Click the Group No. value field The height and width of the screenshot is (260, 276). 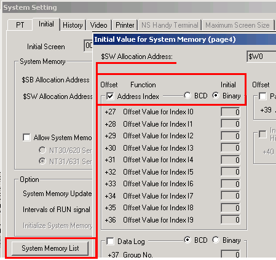click(x=231, y=254)
